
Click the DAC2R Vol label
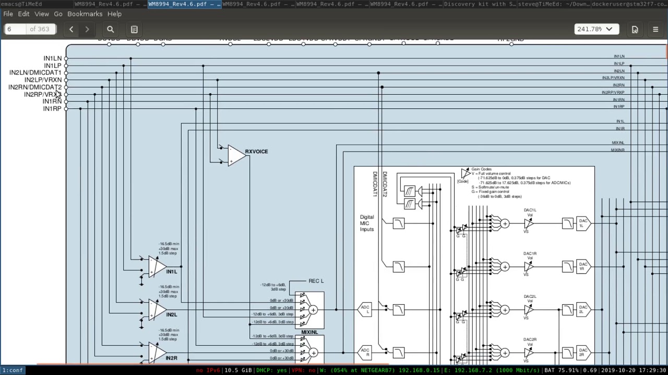[x=530, y=342]
